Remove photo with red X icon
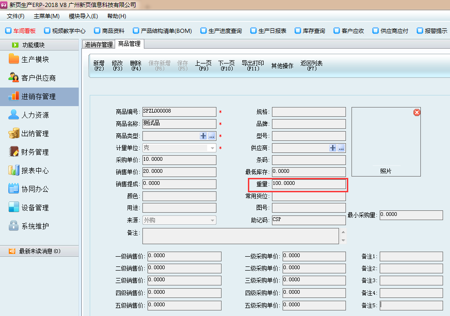 pyautogui.click(x=416, y=112)
